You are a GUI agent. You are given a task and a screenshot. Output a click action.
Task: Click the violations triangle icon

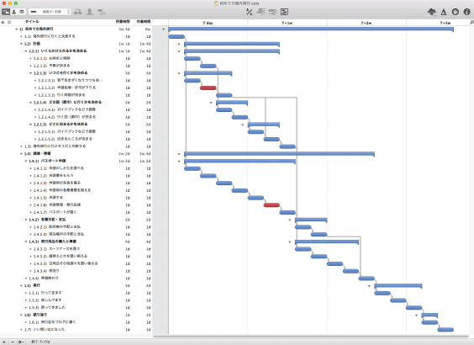pos(444,12)
